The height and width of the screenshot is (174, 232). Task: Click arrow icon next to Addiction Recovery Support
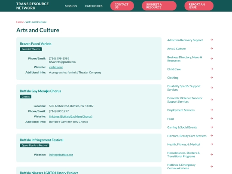212,40
